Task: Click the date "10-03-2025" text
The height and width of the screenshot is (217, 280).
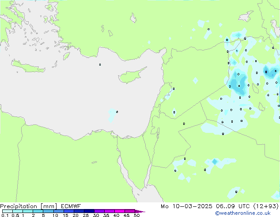Action: [193, 206]
